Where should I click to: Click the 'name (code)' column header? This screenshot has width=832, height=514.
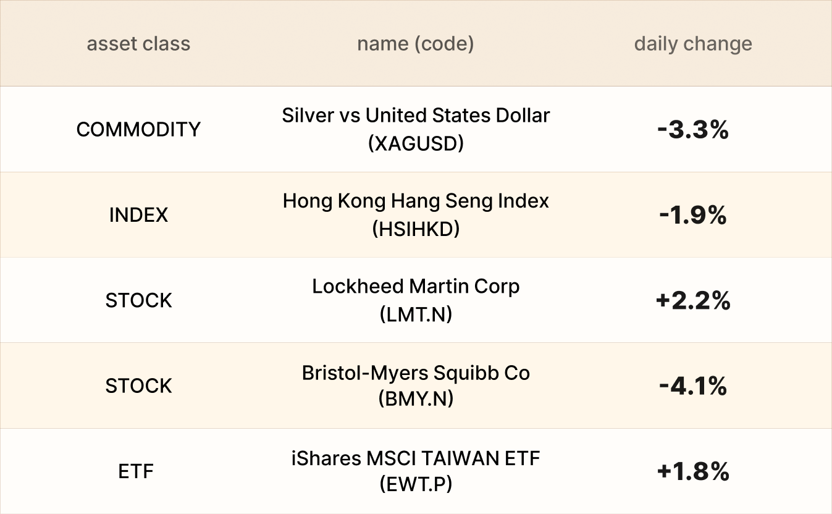(415, 44)
